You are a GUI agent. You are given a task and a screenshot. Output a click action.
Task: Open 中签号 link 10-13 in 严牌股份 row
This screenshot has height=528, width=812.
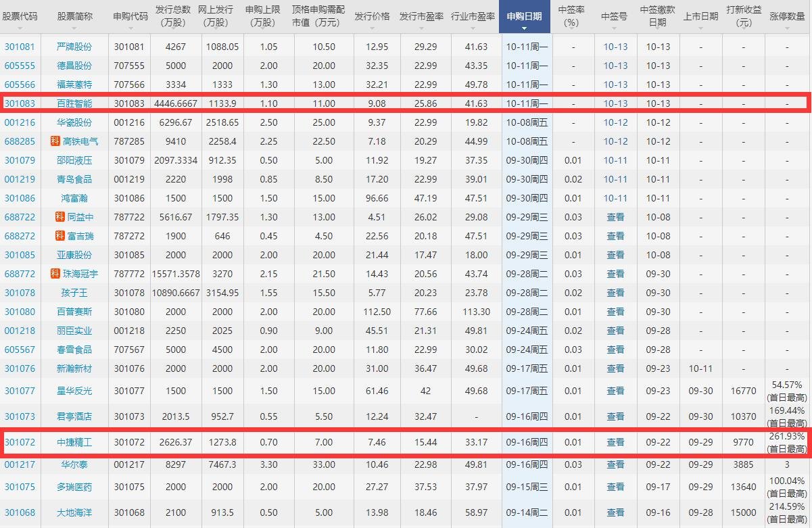[x=616, y=47]
